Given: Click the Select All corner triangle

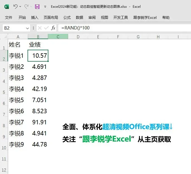Looking at the screenshot, I should 5,37.
